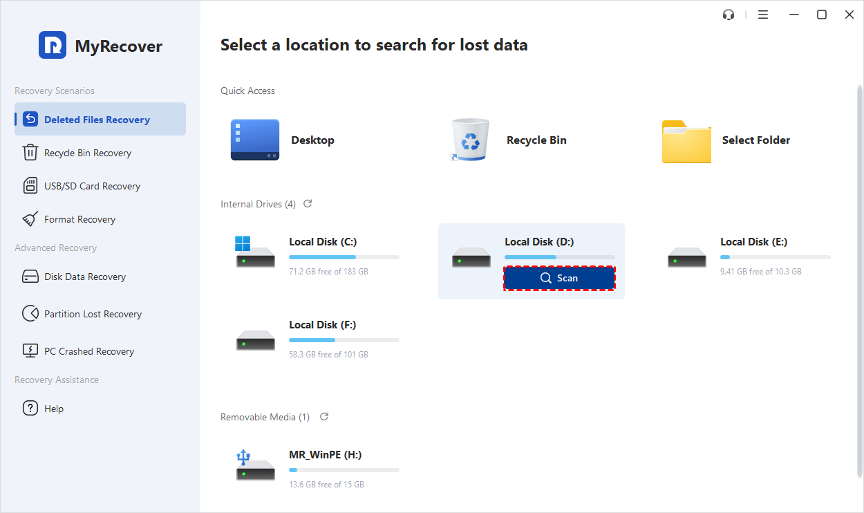Open the Help section
Viewport: 864px width, 513px height.
click(53, 409)
